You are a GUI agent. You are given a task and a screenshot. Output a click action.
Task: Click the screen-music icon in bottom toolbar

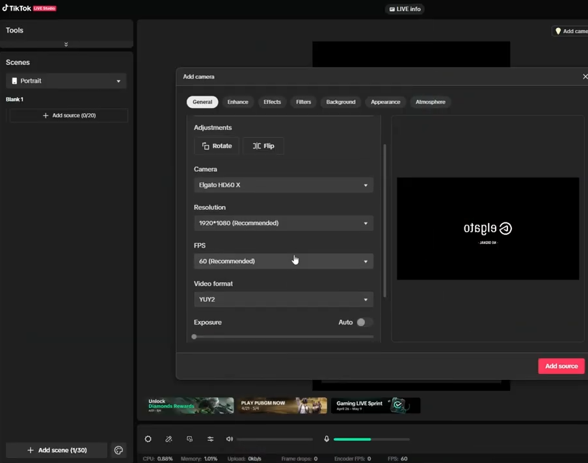pyautogui.click(x=189, y=439)
